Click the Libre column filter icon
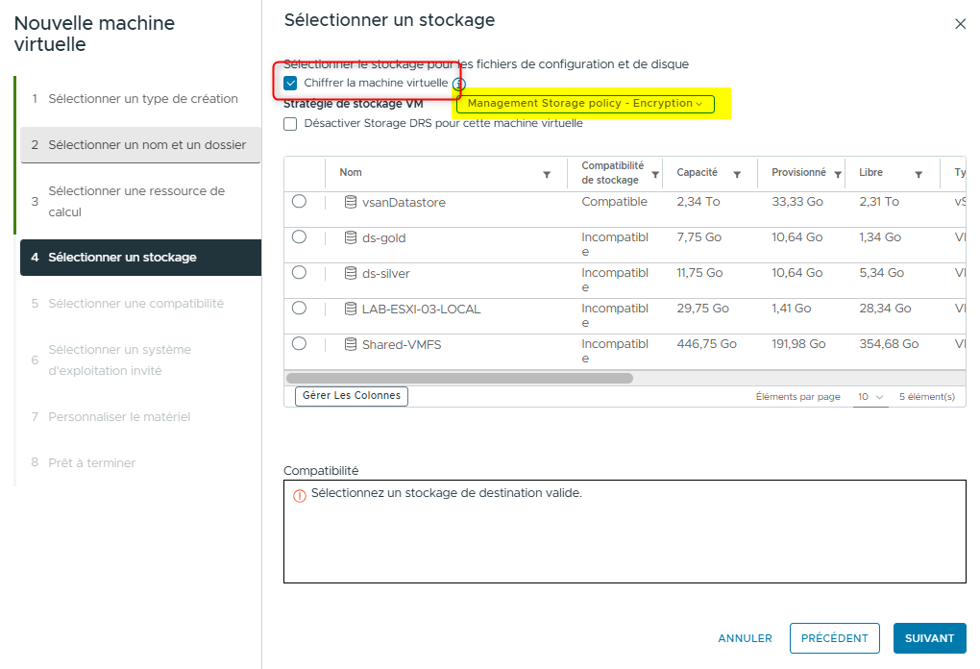980x669 pixels. [919, 175]
